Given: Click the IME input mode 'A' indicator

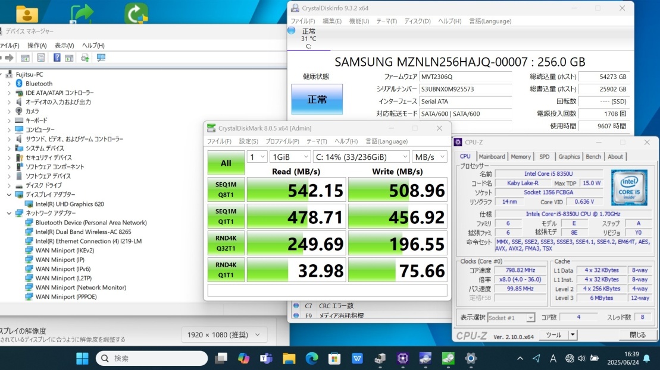Looking at the screenshot, I should tap(553, 358).
